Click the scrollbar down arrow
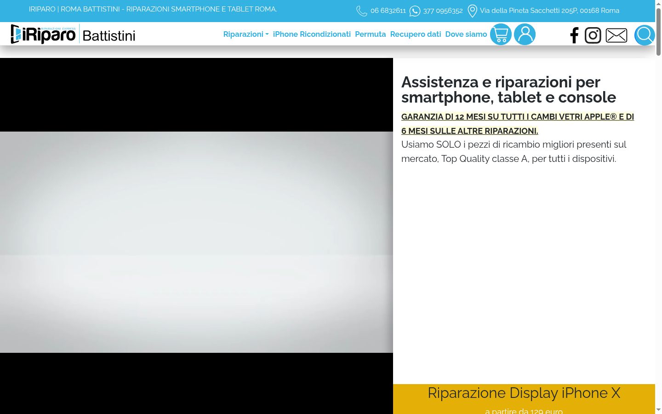Screen dimensions: 662x414 (x=658, y=410)
